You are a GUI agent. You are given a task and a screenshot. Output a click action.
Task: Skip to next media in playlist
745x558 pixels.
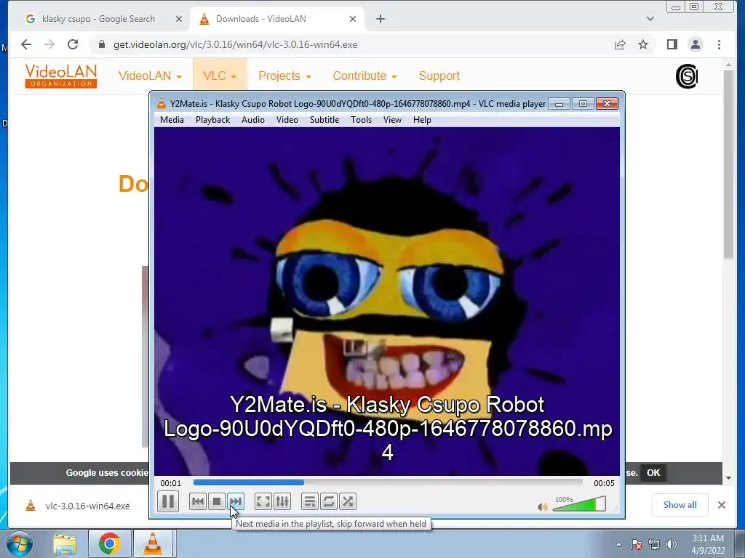click(x=236, y=501)
